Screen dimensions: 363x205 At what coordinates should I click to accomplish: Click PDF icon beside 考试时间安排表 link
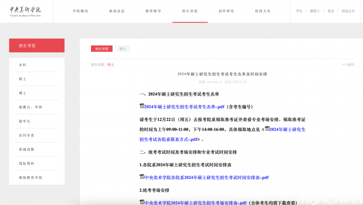click(x=142, y=176)
